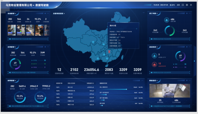Click the plus icon on the photo thumbnails panel
This screenshot has height=114, width=198.
45,14
